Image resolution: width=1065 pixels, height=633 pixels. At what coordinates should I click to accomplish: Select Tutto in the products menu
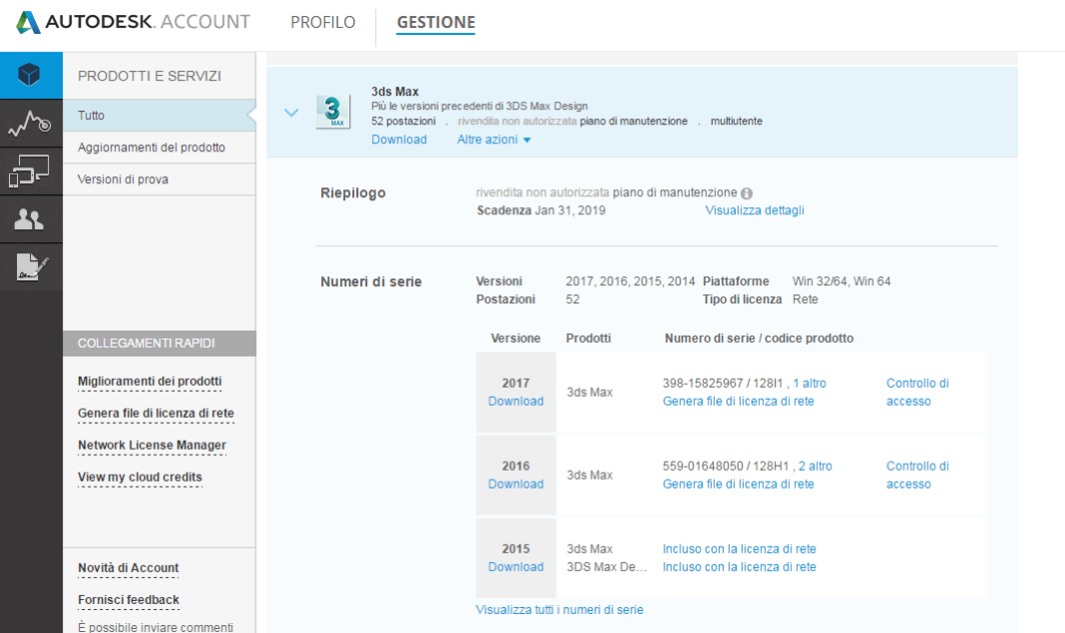[x=160, y=116]
